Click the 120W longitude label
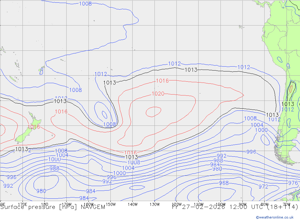 coord(177,204)
